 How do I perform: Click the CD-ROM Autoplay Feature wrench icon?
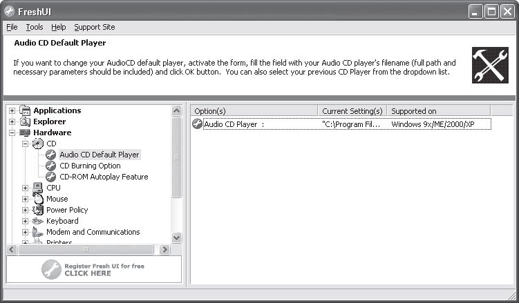point(50,177)
